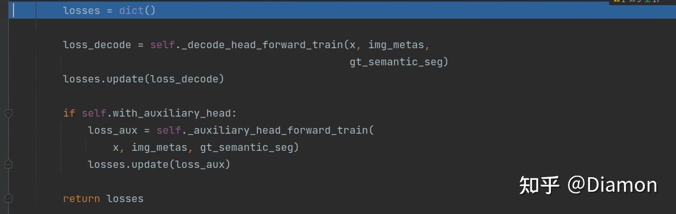Click img_metas in the decode head call

pyautogui.click(x=396, y=45)
